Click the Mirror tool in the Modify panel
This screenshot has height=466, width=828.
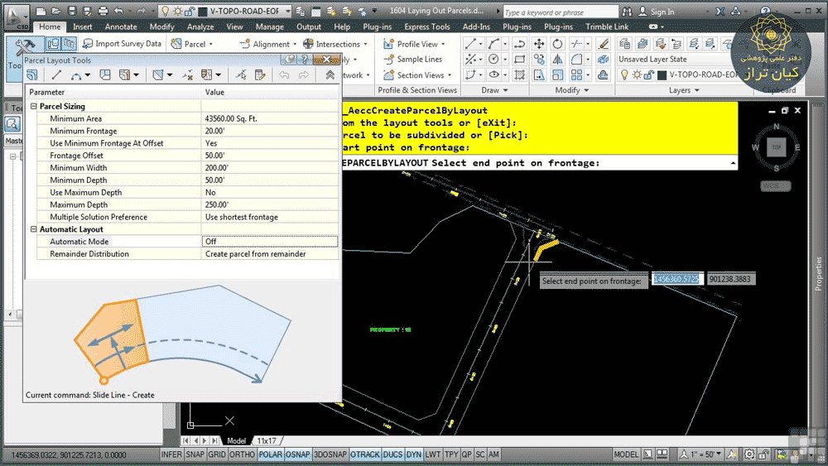557,59
